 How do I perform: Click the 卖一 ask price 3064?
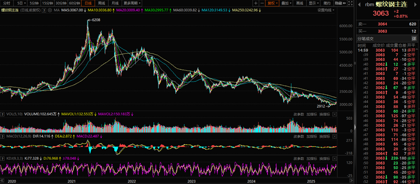pos(383,24)
